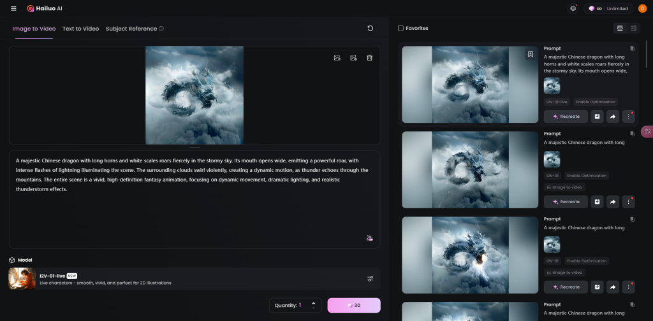Click the I2V-01-live tag on first result

coord(557,102)
